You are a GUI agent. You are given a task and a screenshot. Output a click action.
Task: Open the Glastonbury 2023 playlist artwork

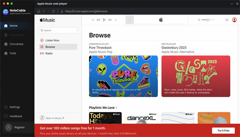[196, 76]
